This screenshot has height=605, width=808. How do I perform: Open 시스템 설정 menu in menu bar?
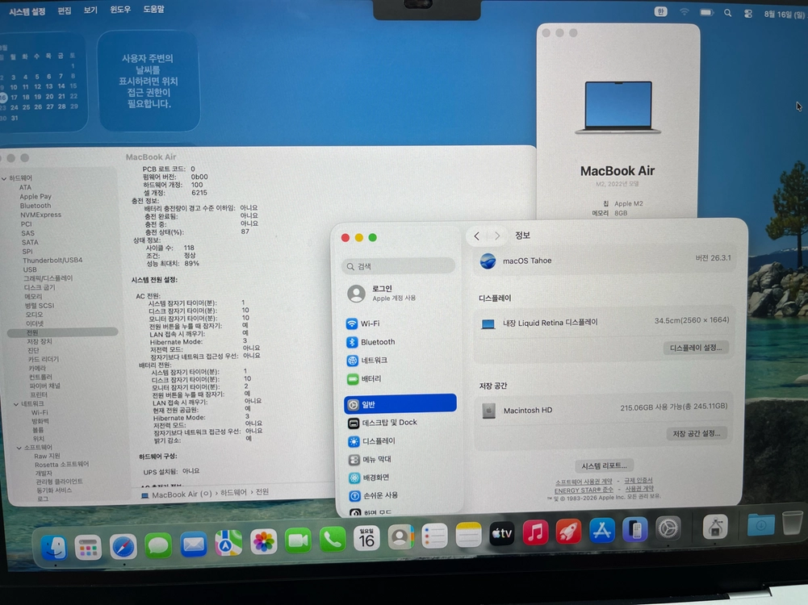27,10
